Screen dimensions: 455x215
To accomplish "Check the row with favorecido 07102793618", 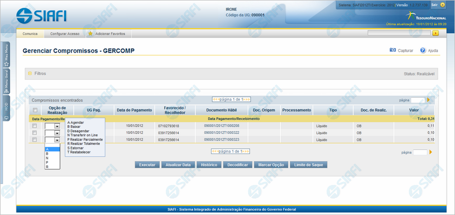I will tap(35, 126).
